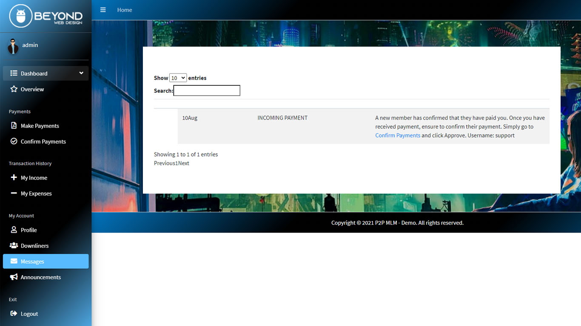The image size is (581, 326).
Task: Click the Logout exit icon
Action: 14,314
